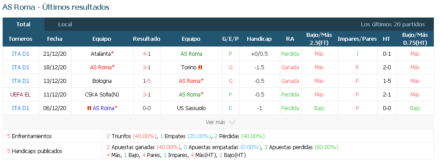Viewport: 440px width, 164px height.
Task: Open the US Sassuolo team link
Action: tap(191, 108)
